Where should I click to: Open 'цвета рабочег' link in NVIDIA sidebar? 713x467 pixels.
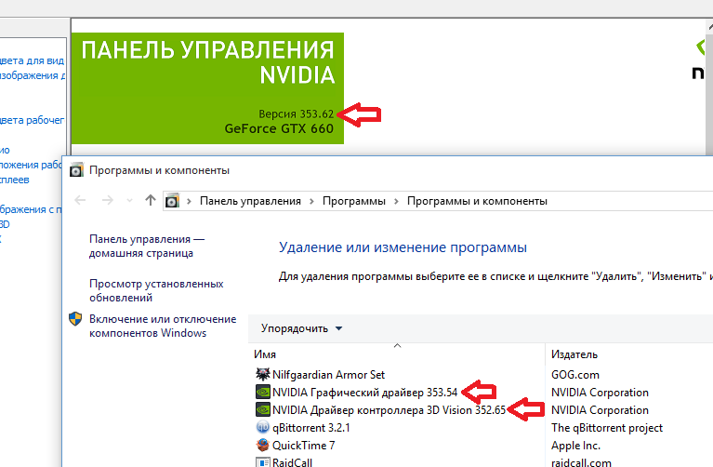tap(32, 120)
